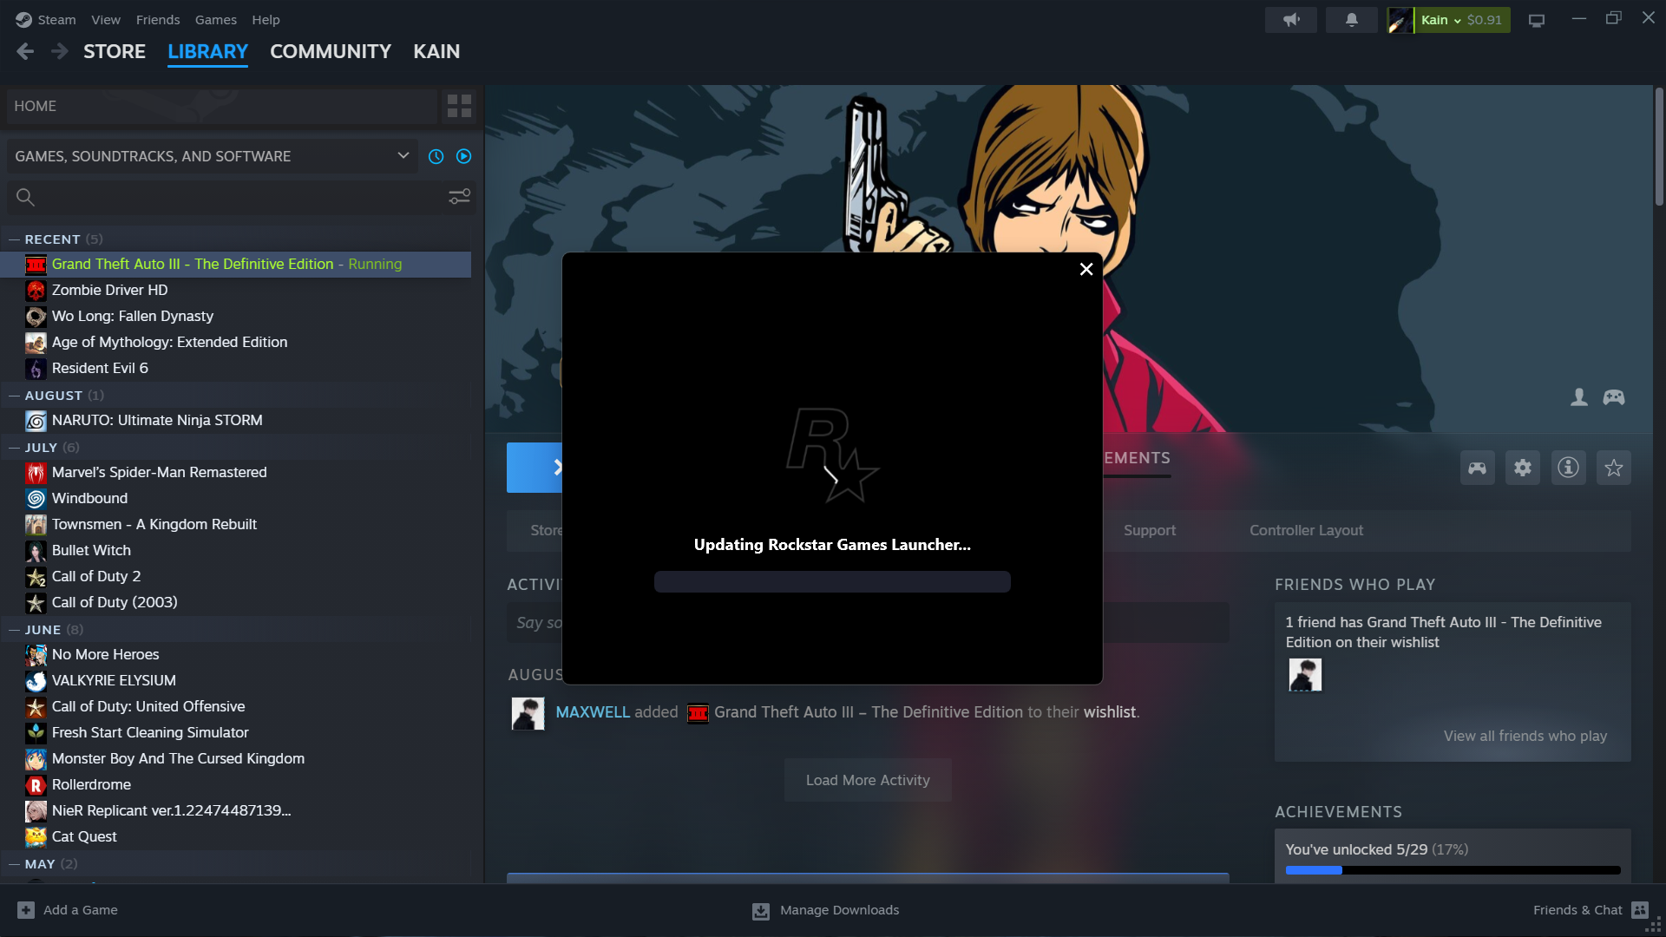Click Marvel's Spider-Man Remastered icon
Screen dimensions: 1666x937
point(36,473)
